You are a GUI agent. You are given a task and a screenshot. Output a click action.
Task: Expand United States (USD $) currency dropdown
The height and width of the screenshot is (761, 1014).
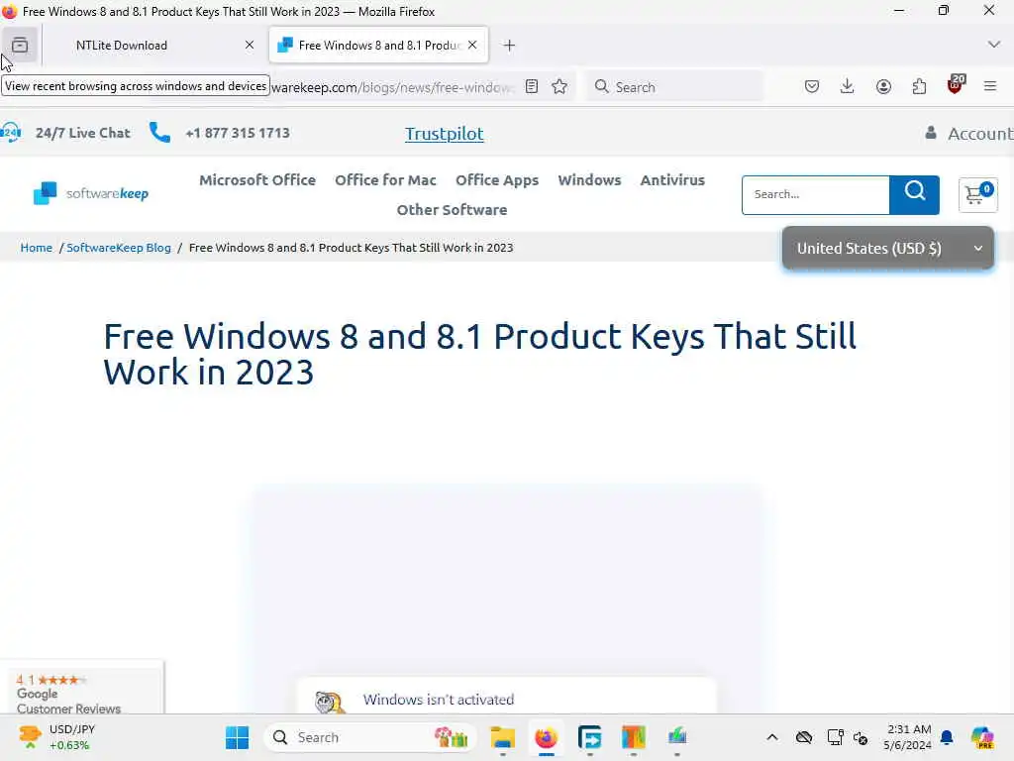(x=888, y=249)
